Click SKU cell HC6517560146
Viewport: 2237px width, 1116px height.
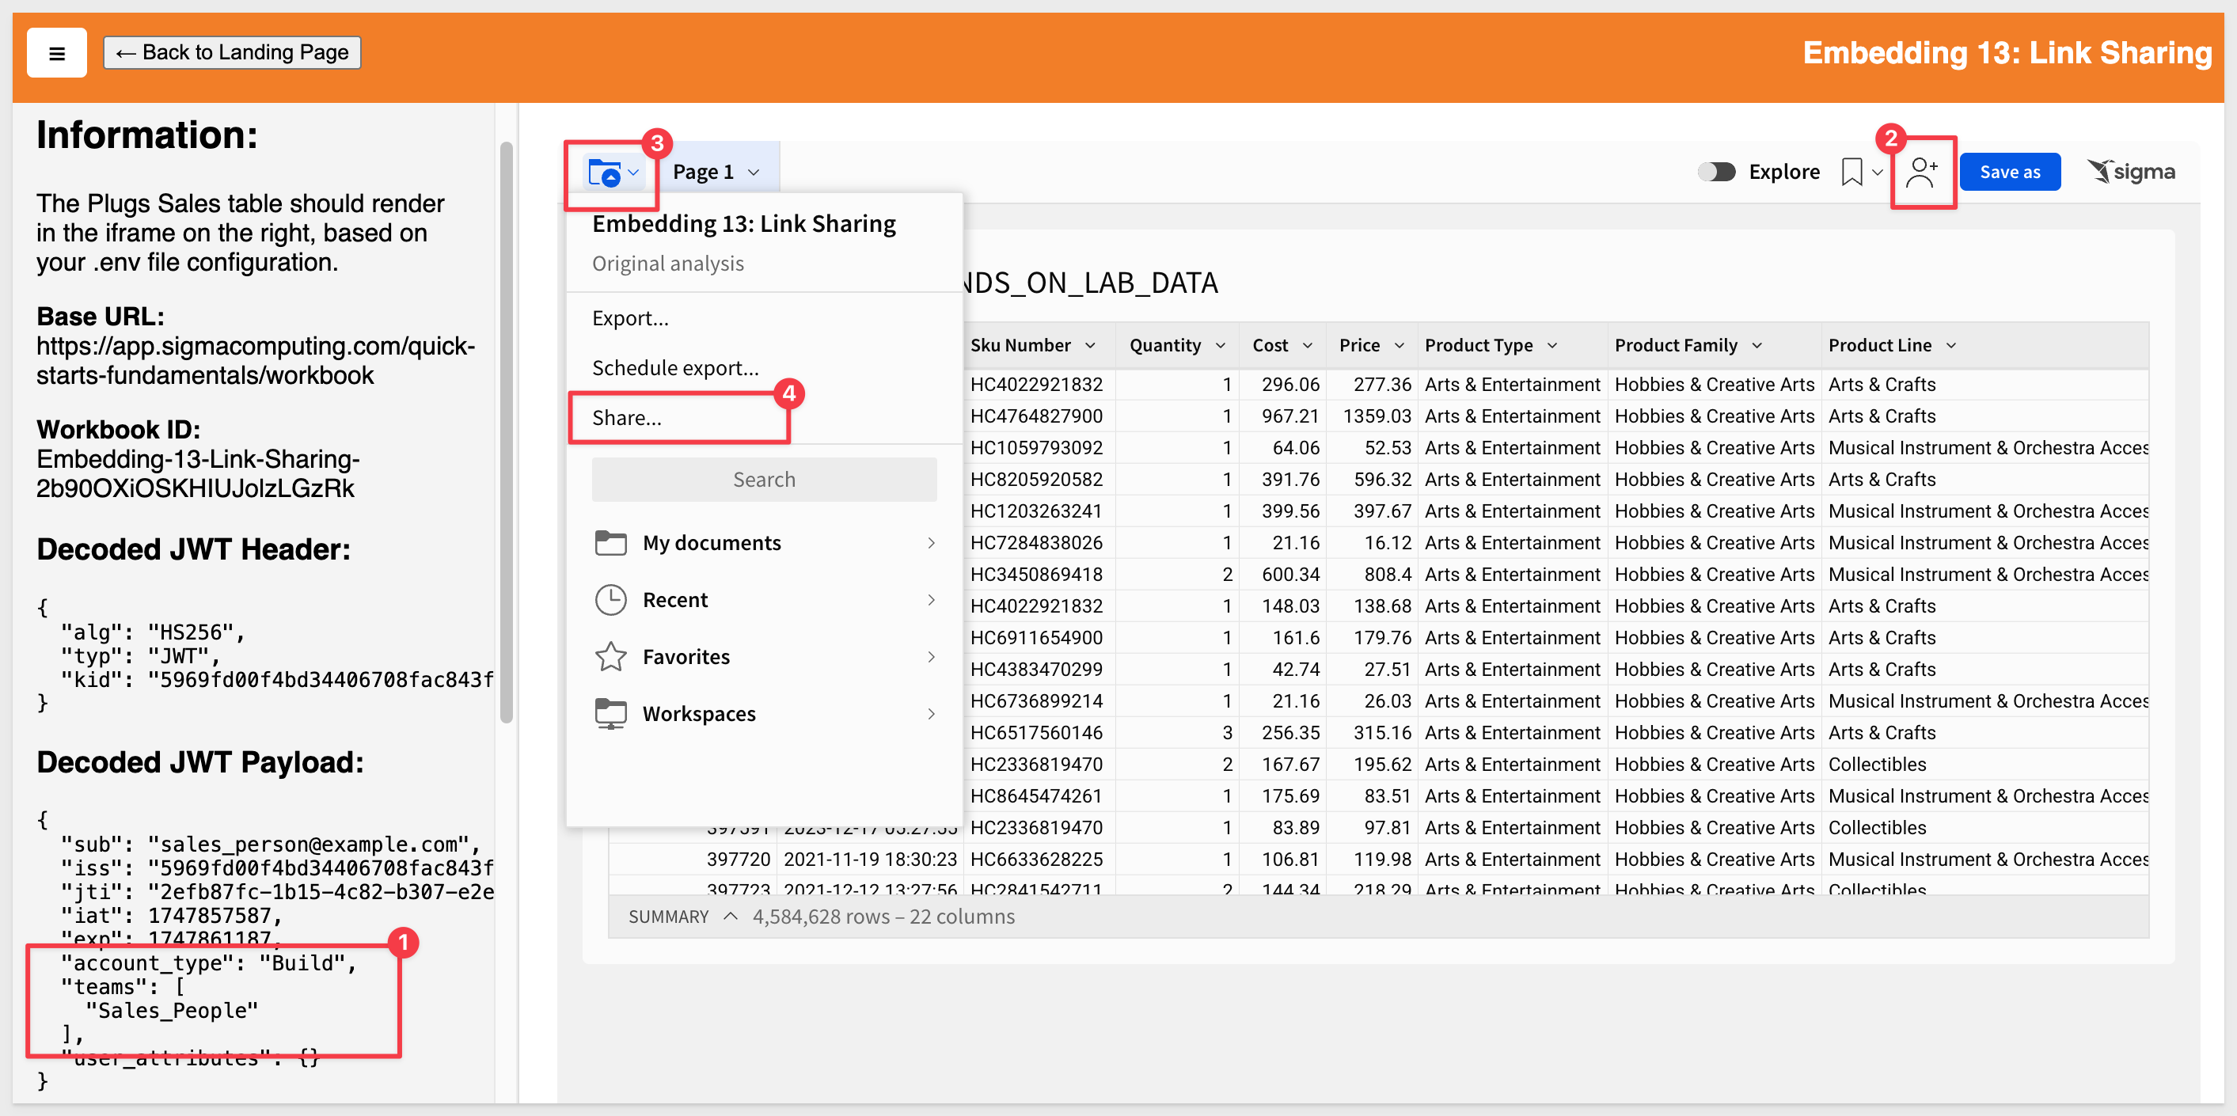coord(1039,732)
